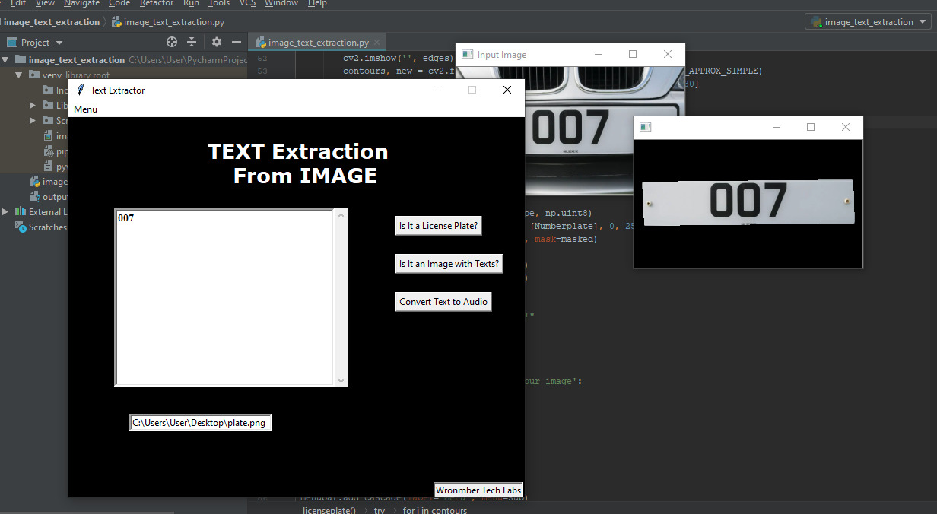Expand the External Libraries tree node

[x=6, y=212]
